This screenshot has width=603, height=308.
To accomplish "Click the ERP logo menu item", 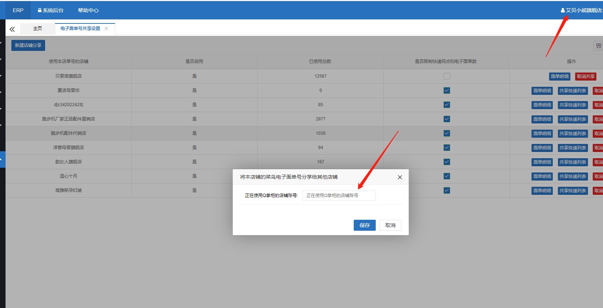I will click(x=18, y=10).
